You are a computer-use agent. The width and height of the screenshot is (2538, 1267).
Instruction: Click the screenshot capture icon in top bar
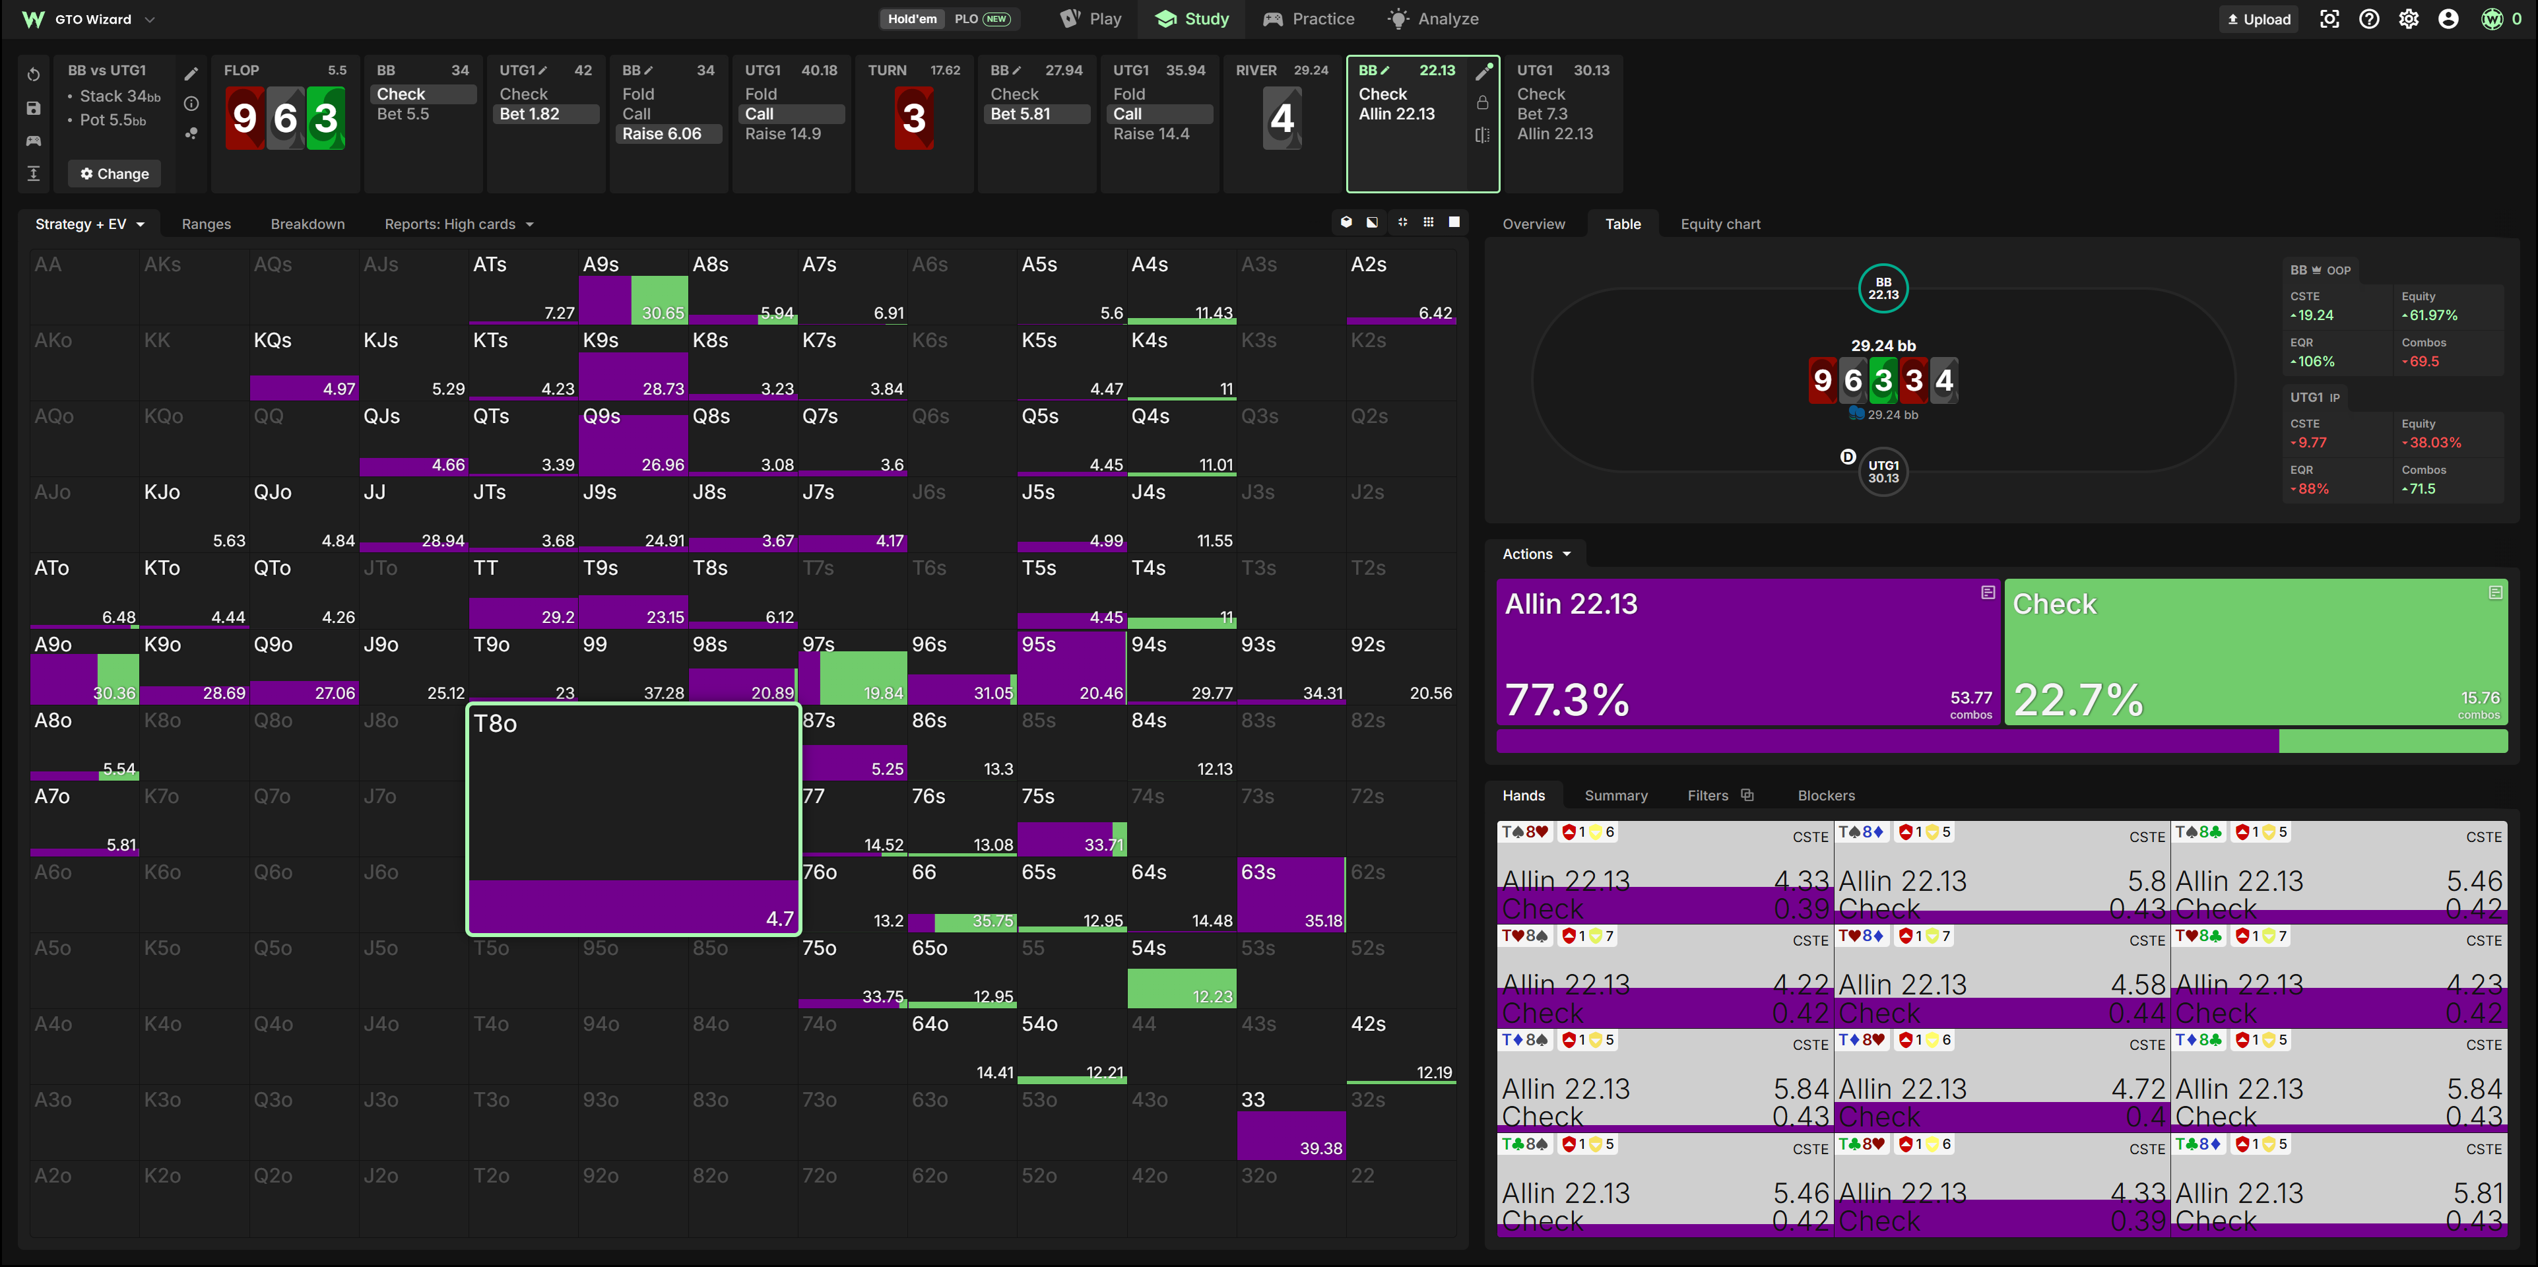click(x=2329, y=18)
